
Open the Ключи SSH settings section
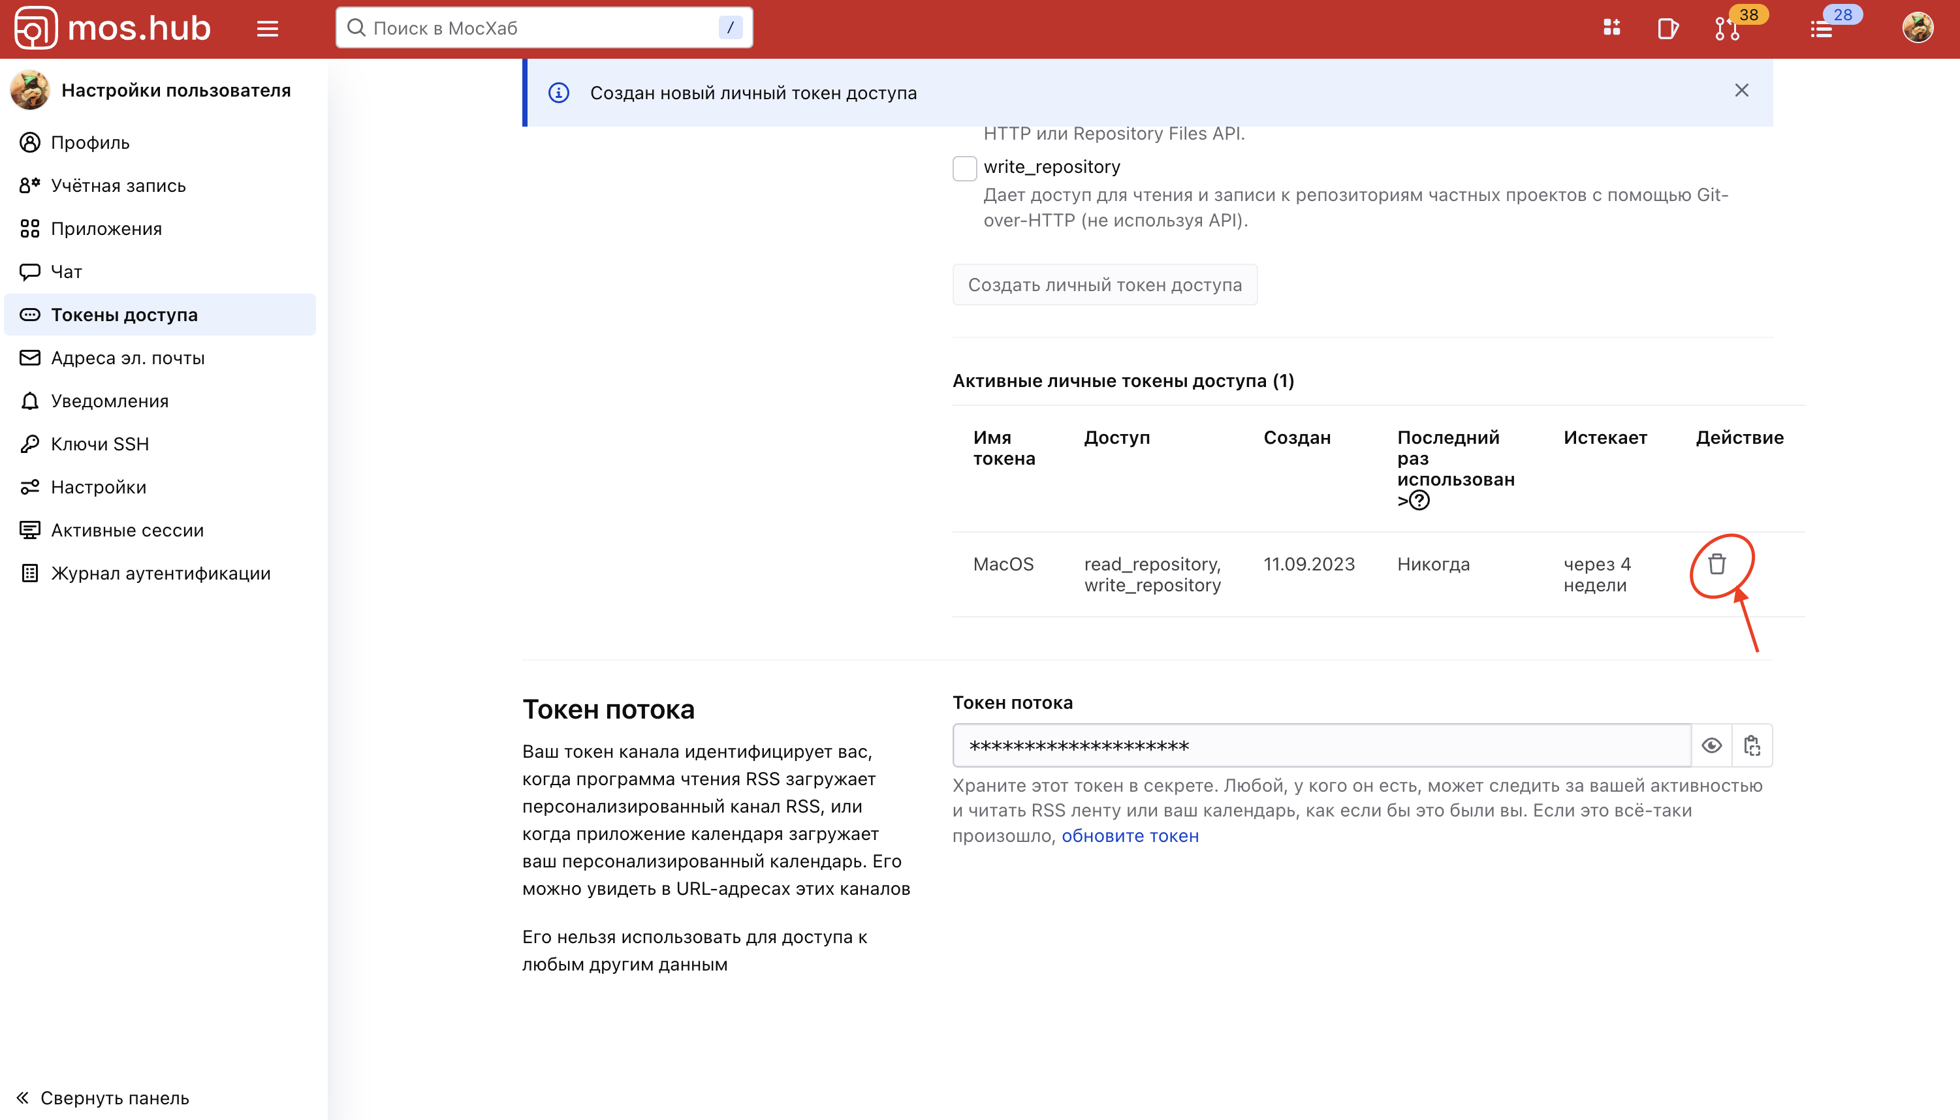(99, 444)
